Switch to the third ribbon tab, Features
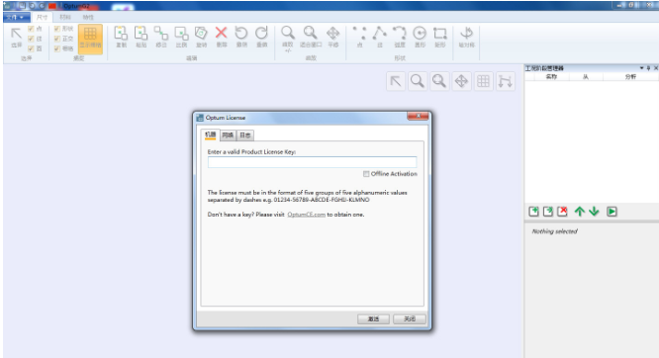Image resolution: width=659 pixels, height=358 pixels. 88,17
